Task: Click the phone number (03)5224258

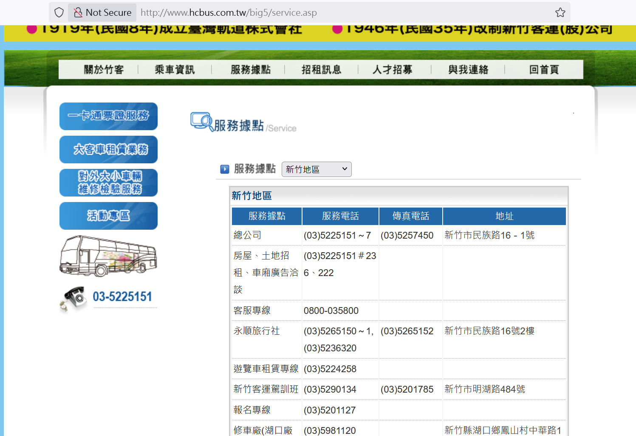Action: coord(330,369)
